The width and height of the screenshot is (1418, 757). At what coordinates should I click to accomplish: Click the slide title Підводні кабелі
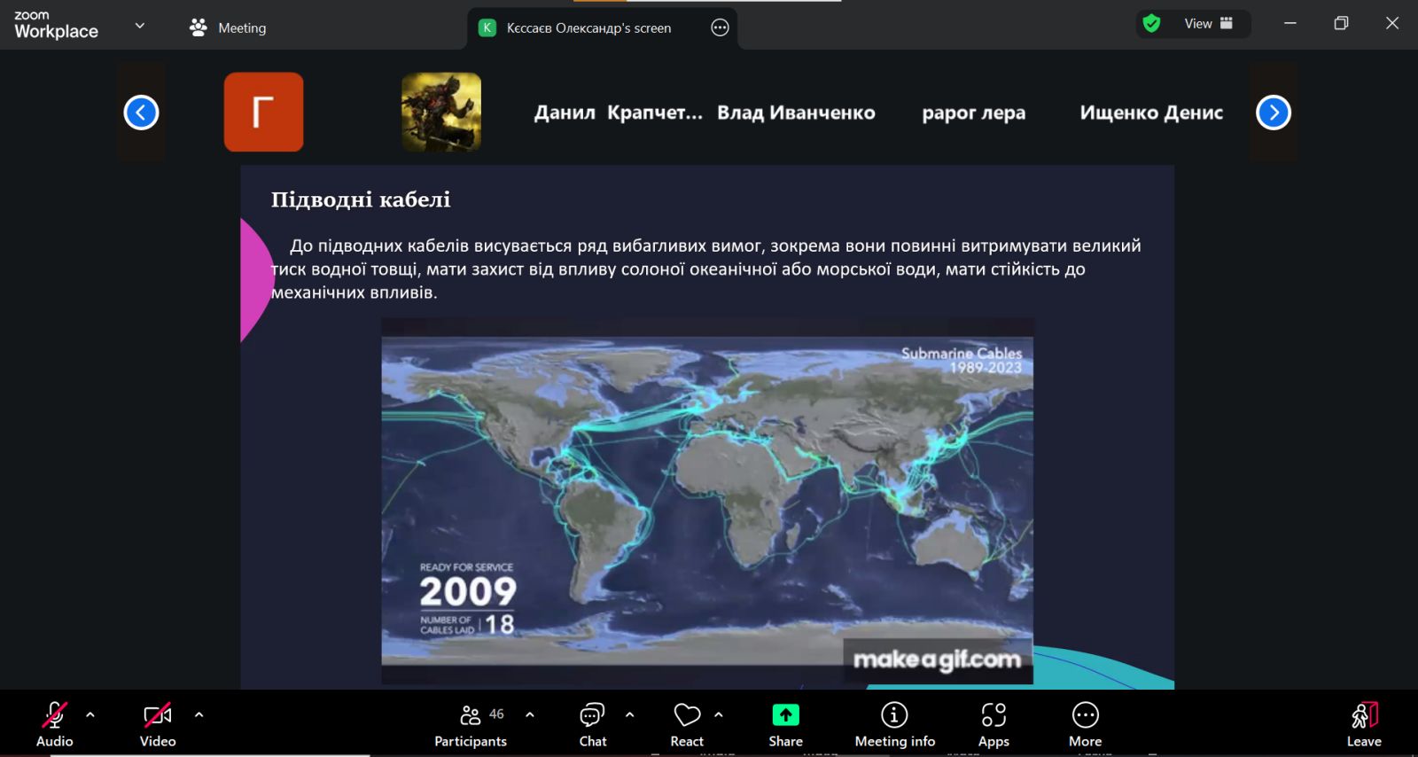(361, 199)
